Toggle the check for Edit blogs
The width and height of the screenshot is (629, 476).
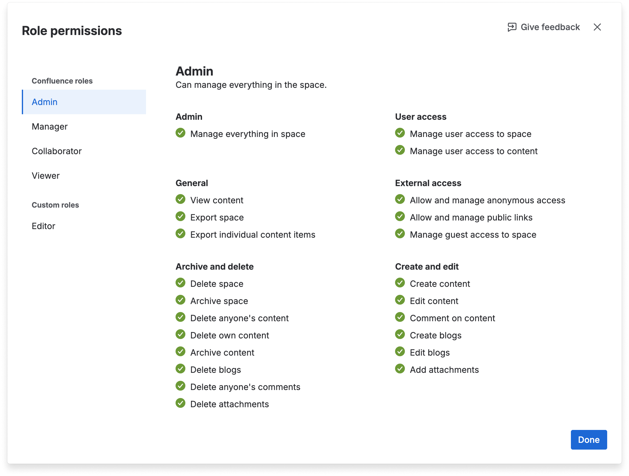point(400,351)
